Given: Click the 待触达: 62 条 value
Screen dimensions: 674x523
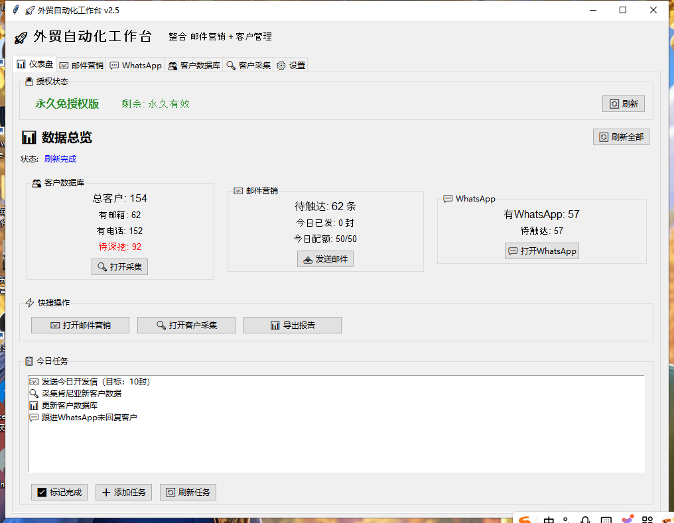Looking at the screenshot, I should [x=326, y=207].
